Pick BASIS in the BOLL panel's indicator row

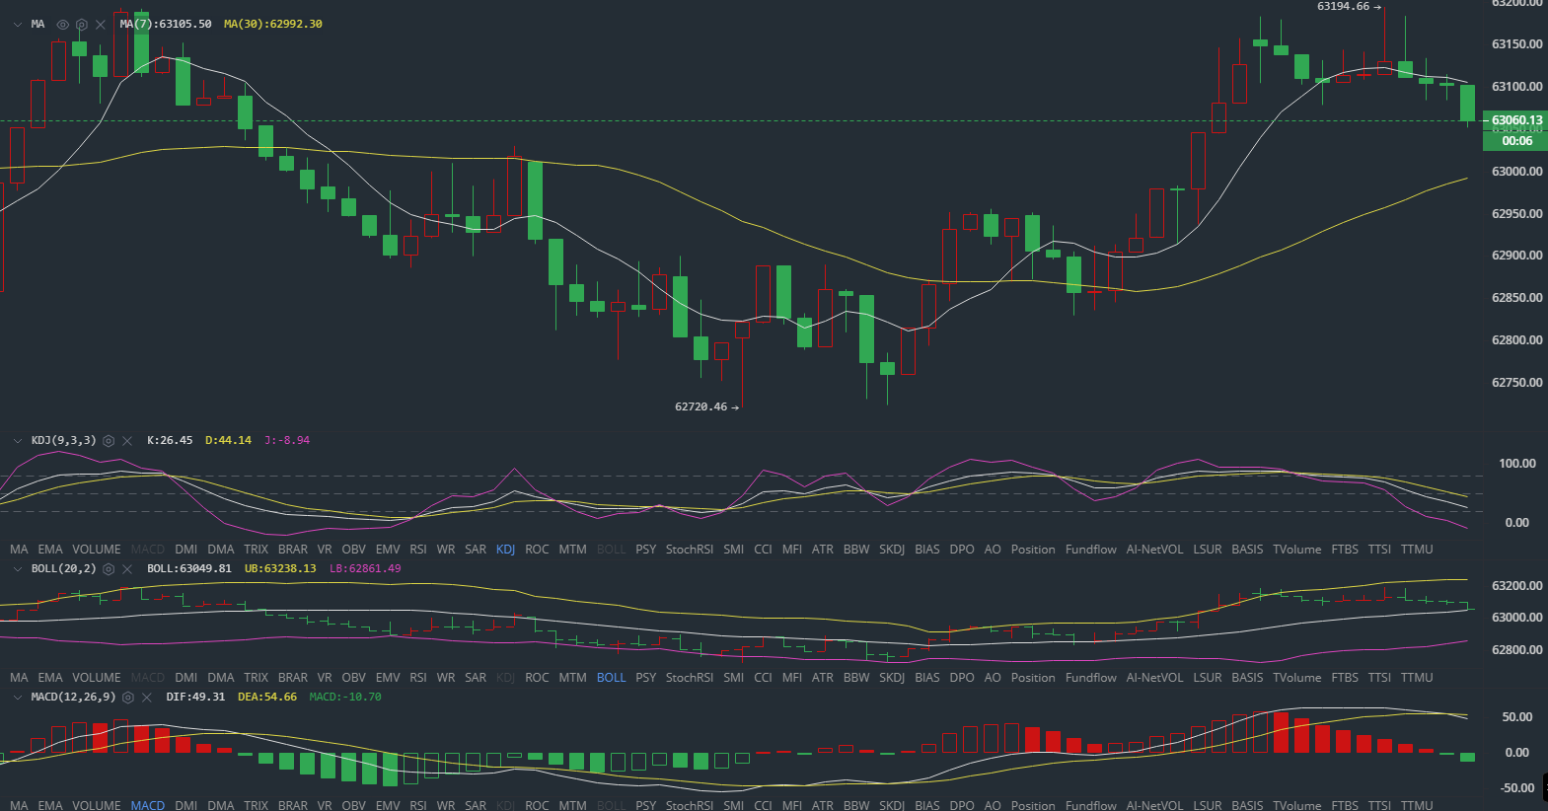[x=1247, y=678]
